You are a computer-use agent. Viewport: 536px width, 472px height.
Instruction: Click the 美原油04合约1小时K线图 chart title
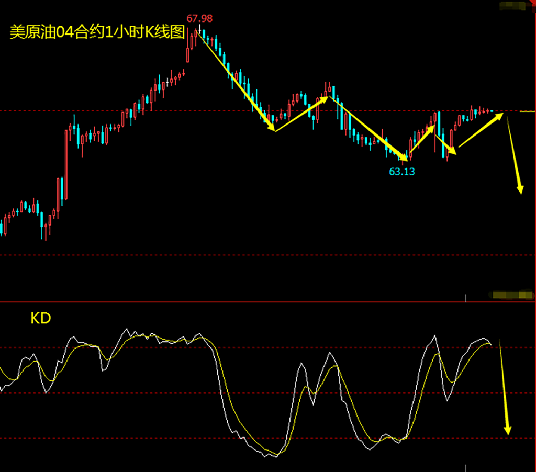click(x=97, y=32)
